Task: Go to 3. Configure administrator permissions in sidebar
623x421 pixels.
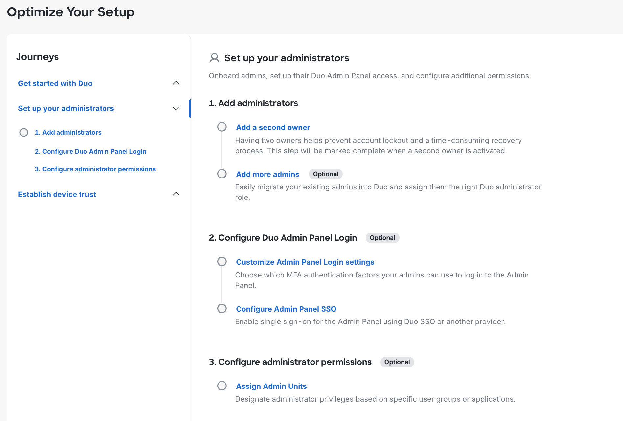Action: point(95,169)
